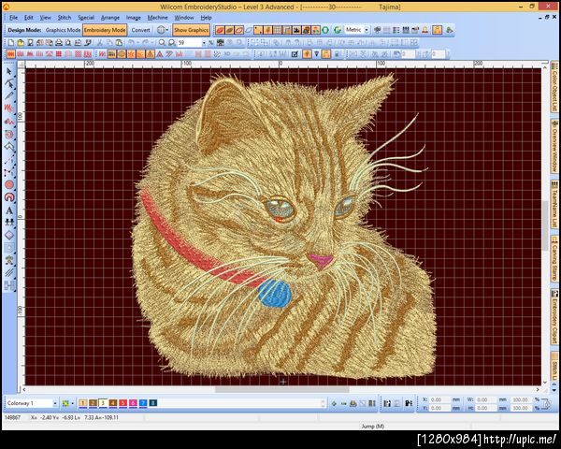Open the View menu

point(45,18)
